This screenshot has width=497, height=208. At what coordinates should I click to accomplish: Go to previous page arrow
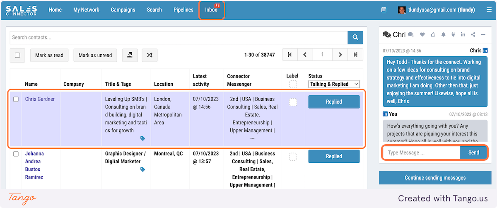[305, 55]
